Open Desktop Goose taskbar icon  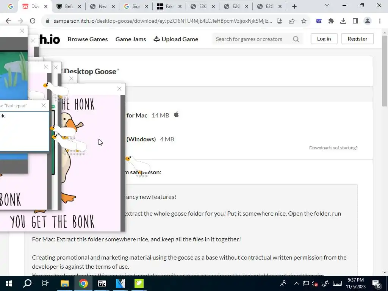[x=139, y=283]
